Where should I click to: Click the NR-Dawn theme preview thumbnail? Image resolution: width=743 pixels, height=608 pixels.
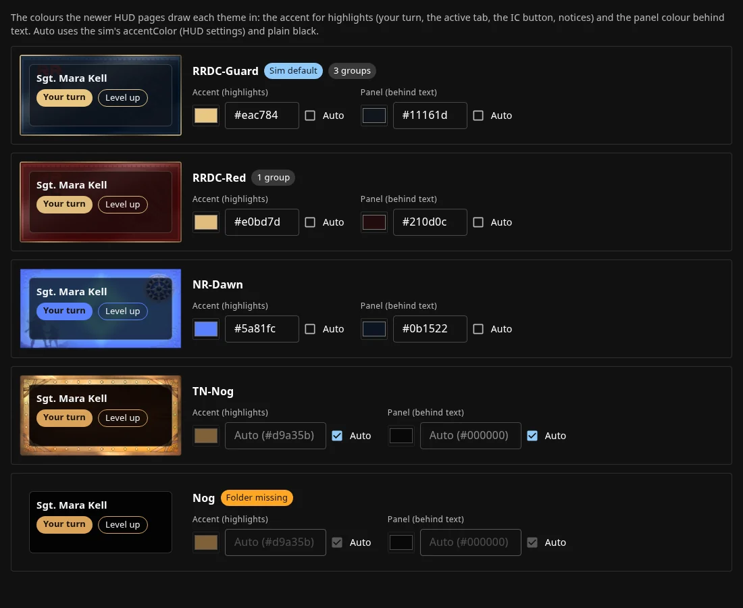pyautogui.click(x=101, y=309)
